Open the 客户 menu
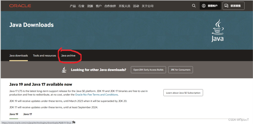This screenshot has width=253, height=124. [98, 6]
